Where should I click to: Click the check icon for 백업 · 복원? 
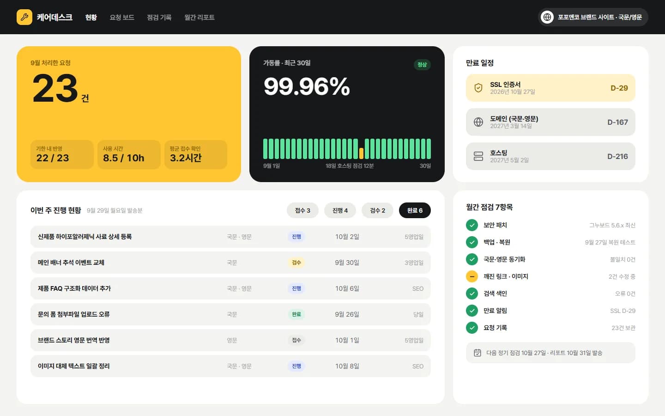pos(472,242)
